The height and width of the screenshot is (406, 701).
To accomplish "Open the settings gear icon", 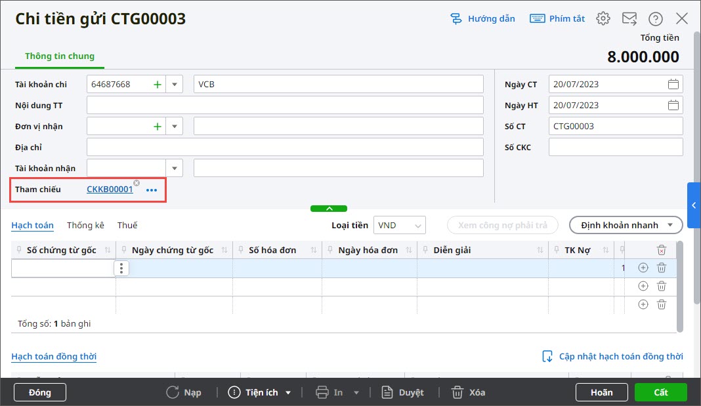I will (603, 18).
